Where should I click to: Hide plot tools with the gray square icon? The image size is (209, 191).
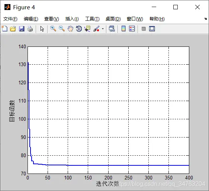(144, 29)
